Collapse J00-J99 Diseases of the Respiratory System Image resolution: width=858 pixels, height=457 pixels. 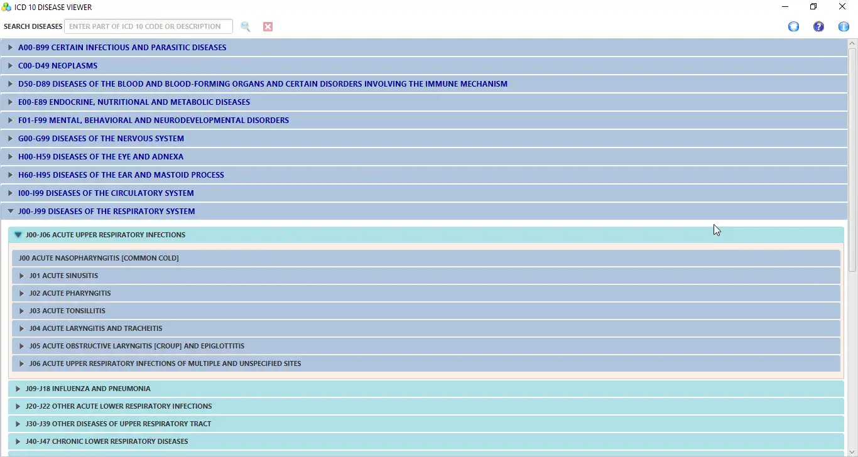(425, 212)
